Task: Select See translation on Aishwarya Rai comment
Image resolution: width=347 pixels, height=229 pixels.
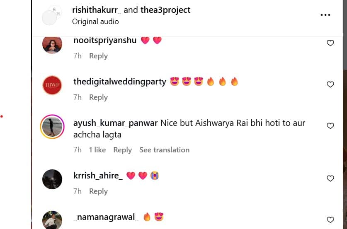Action: [165, 150]
